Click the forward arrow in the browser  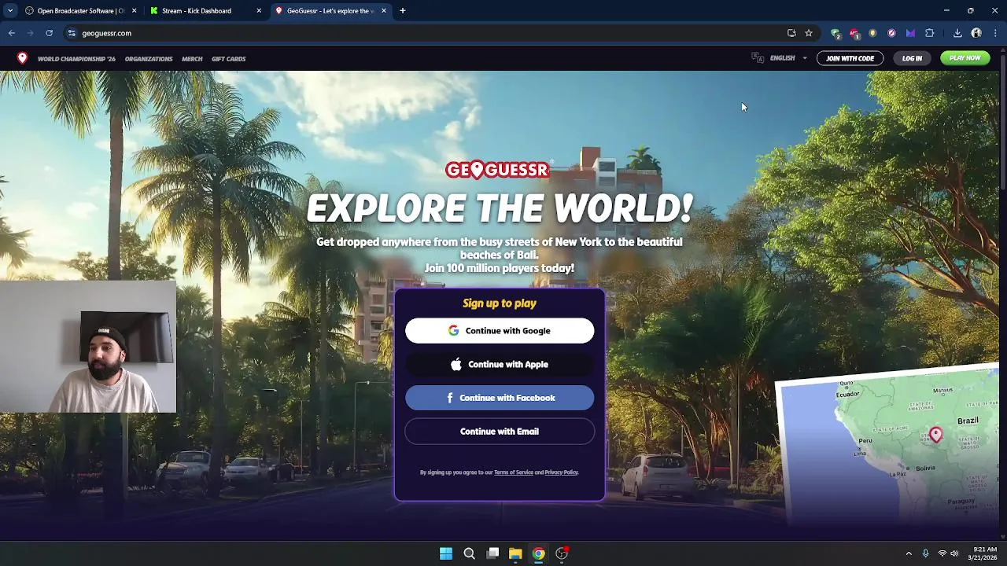coord(30,33)
